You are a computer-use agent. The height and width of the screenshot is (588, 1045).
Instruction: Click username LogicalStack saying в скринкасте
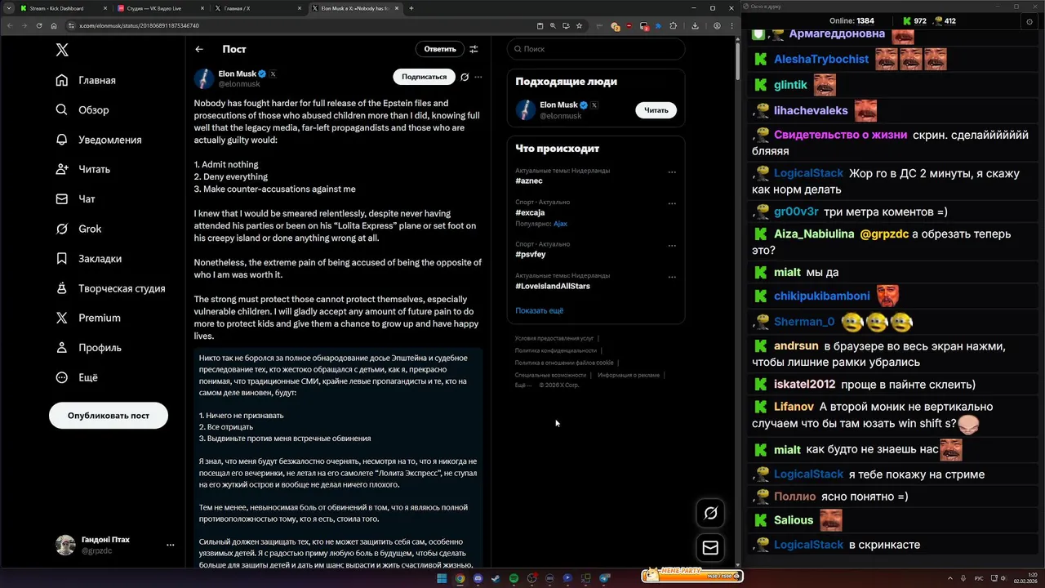point(809,545)
